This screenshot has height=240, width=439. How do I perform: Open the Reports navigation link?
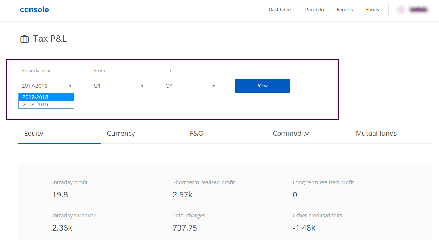tap(345, 10)
